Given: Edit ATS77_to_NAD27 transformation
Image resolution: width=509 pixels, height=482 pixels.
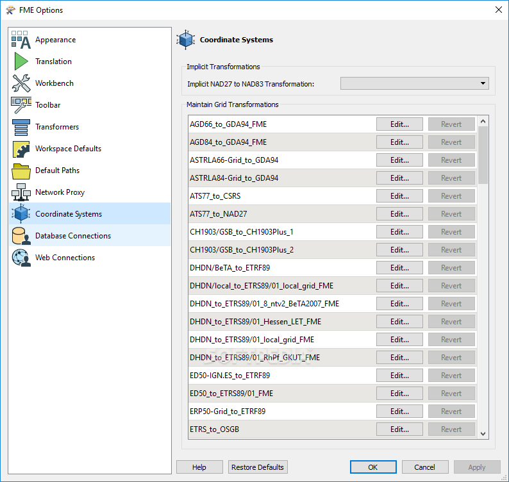Looking at the screenshot, I should point(399,214).
